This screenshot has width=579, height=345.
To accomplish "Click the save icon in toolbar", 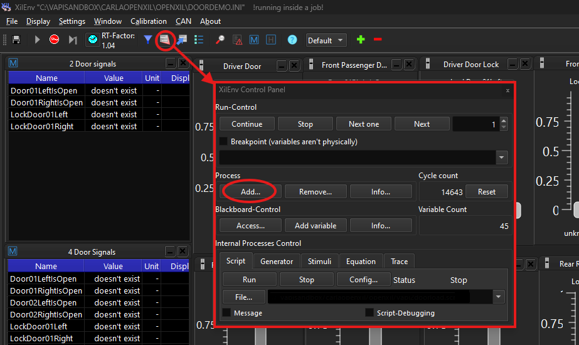I will (16, 40).
